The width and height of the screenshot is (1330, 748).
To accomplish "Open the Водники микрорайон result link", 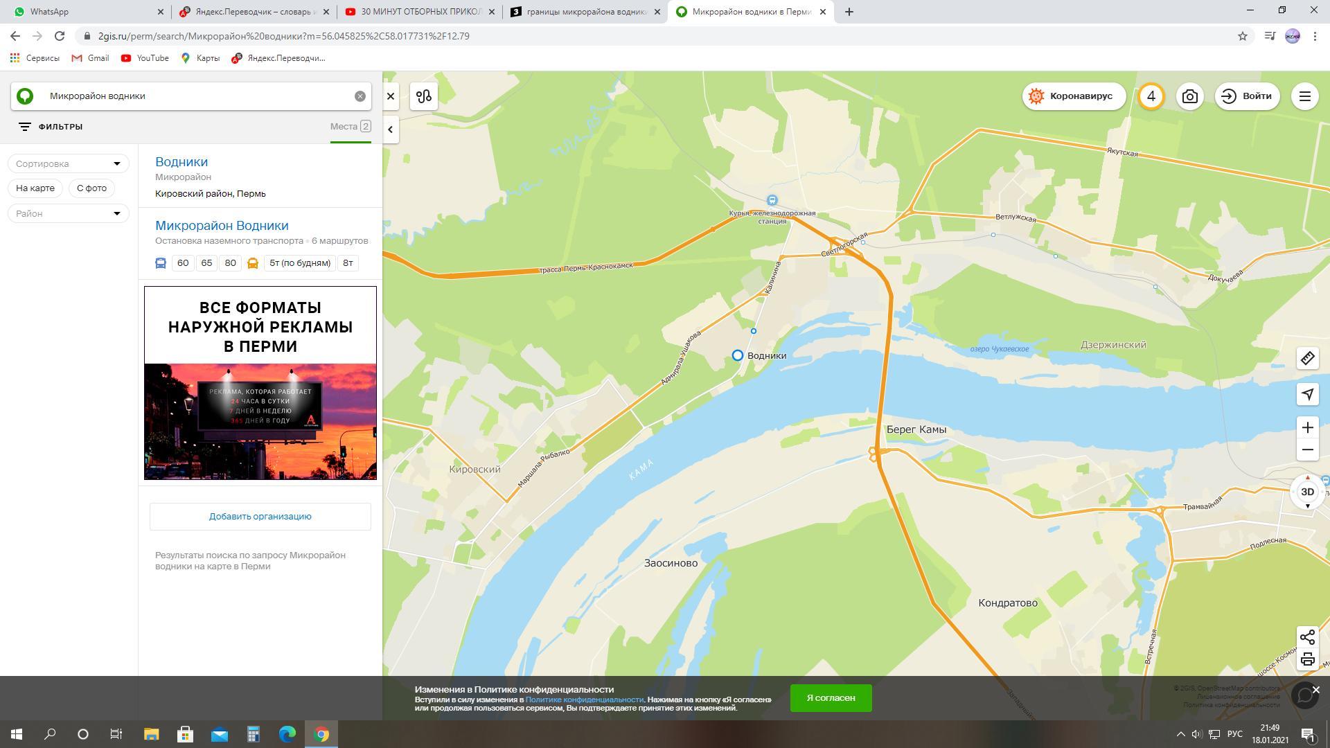I will [x=181, y=162].
